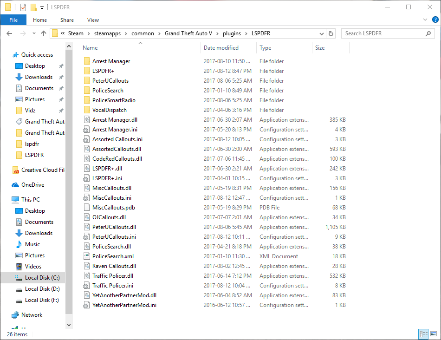The image size is (441, 340).
Task: Select the OJCallouts.dll file
Action: tap(109, 217)
